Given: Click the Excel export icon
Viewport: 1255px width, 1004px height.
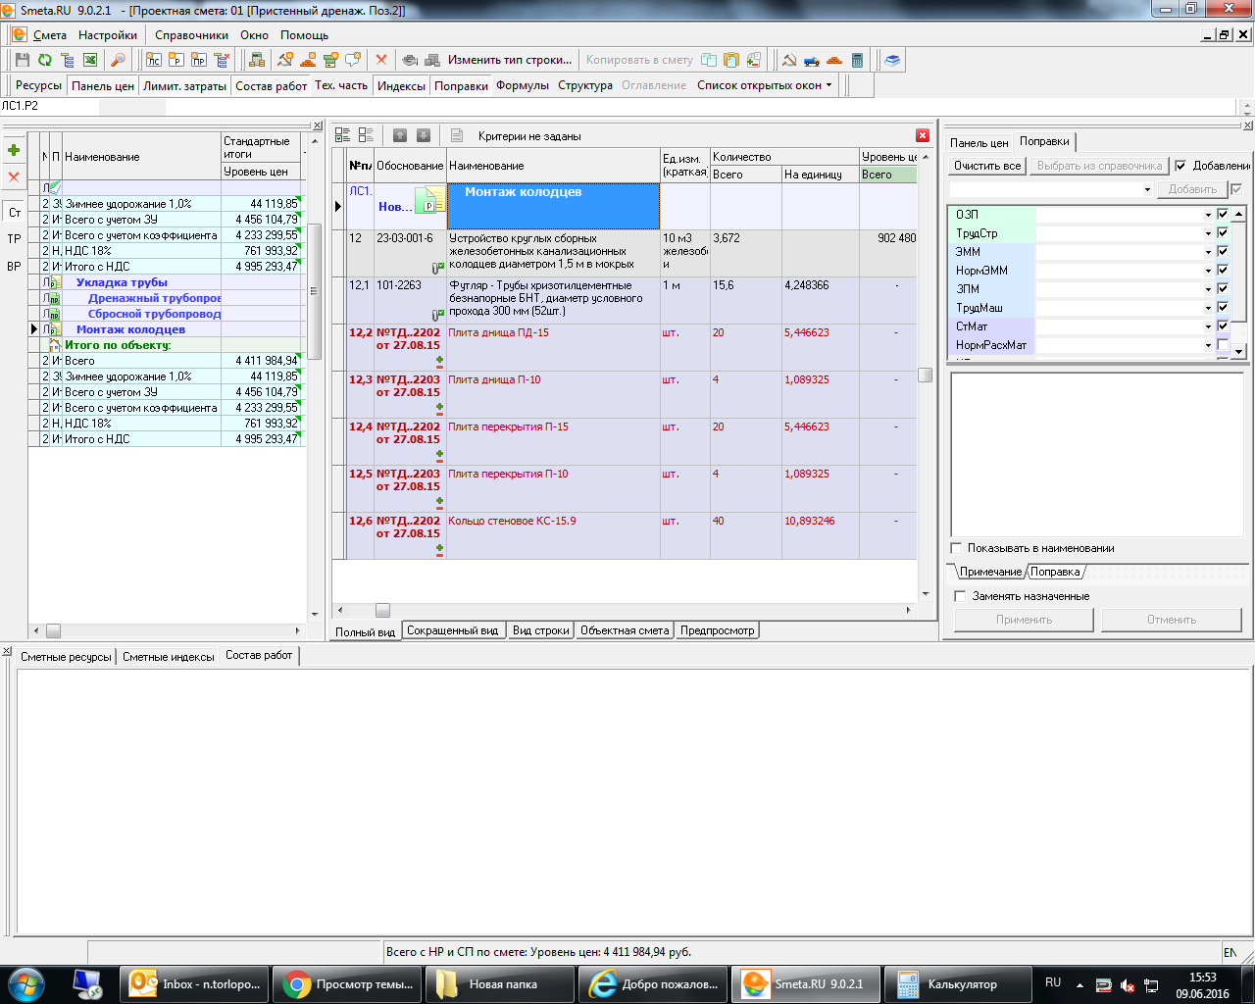Looking at the screenshot, I should click(x=90, y=60).
